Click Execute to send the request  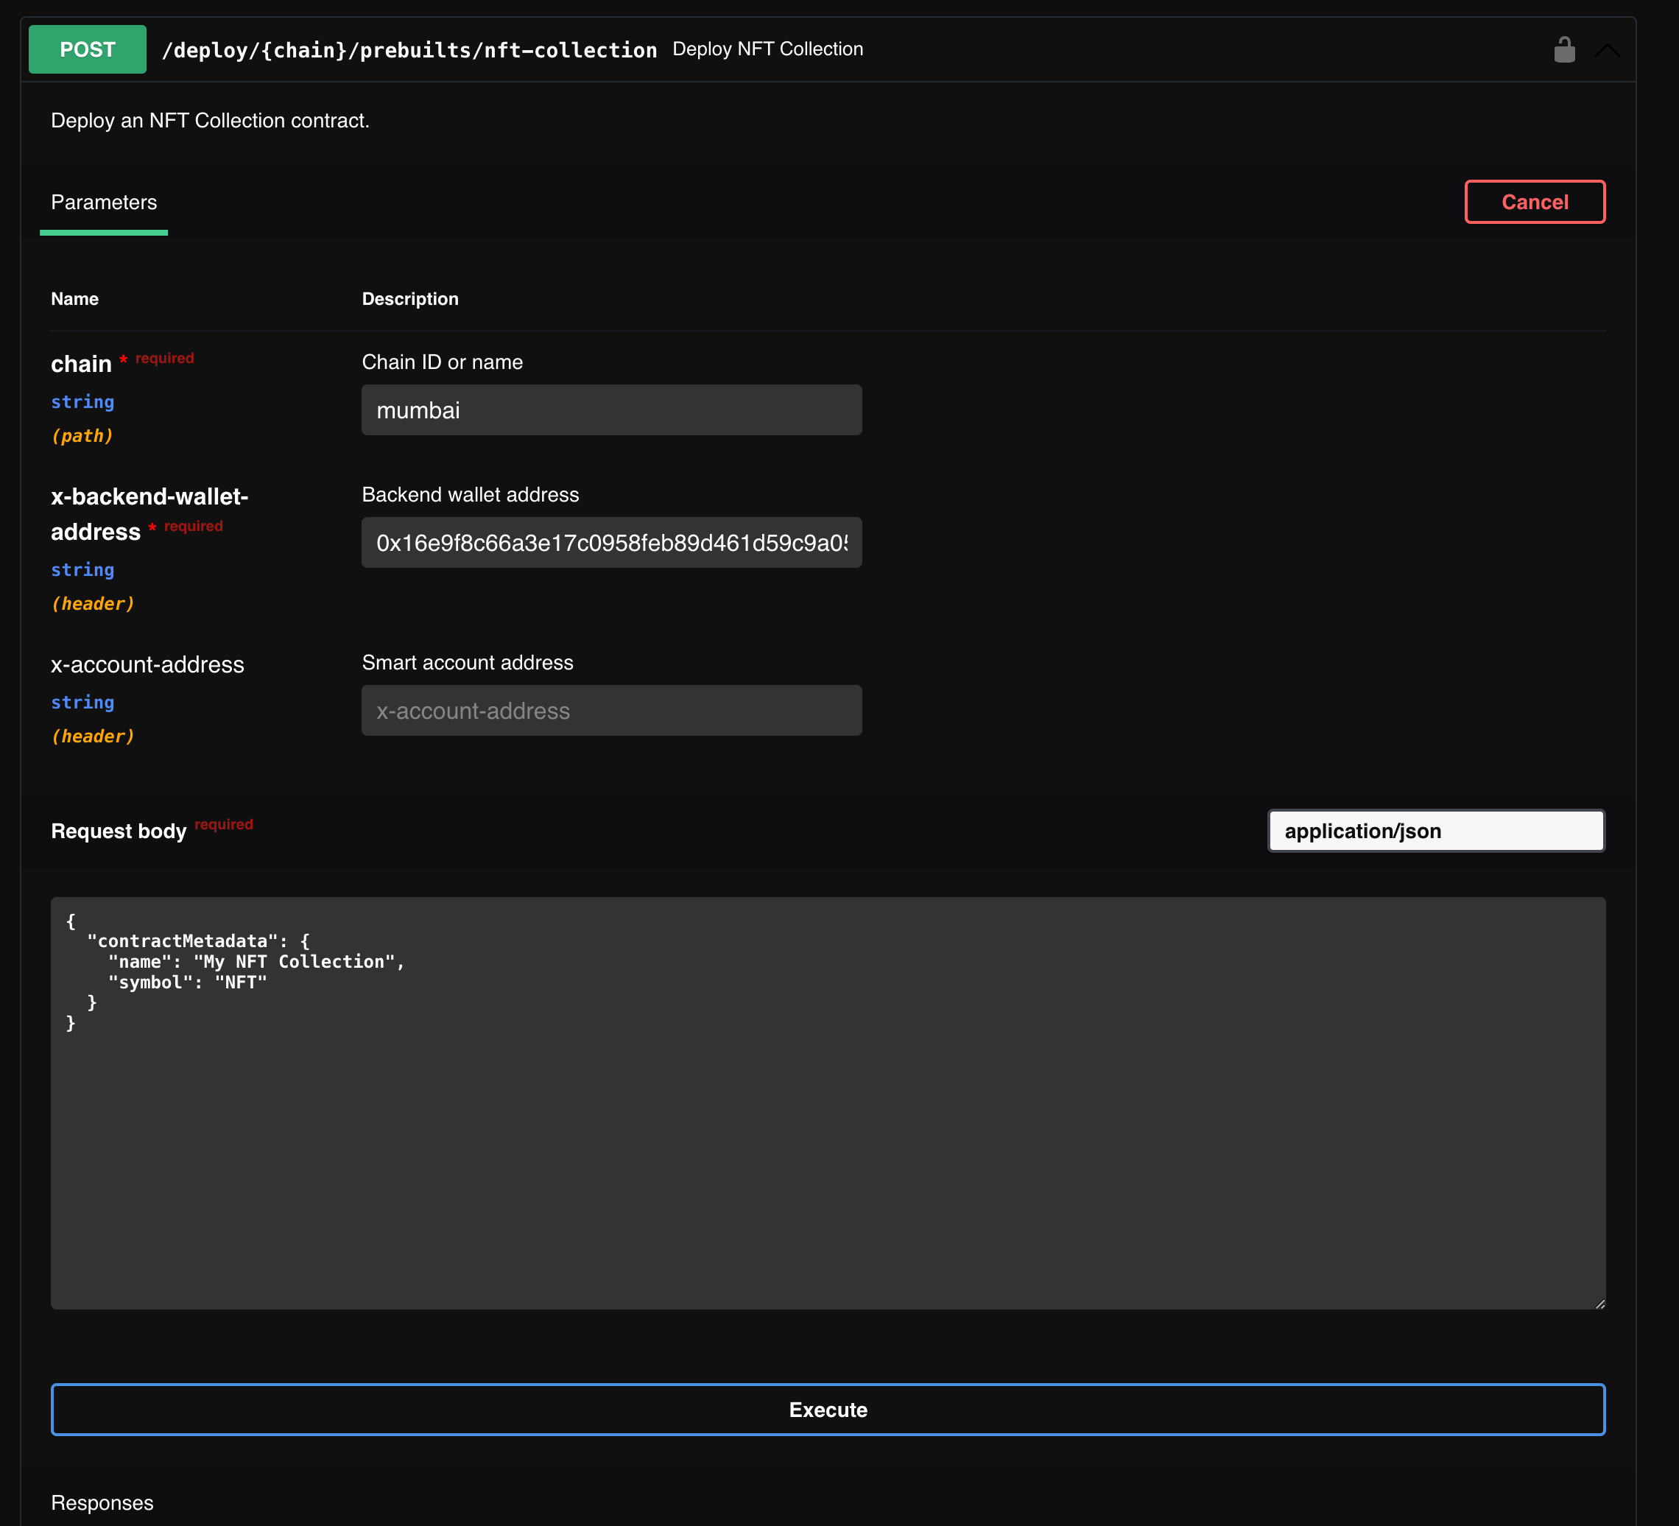click(x=827, y=1410)
